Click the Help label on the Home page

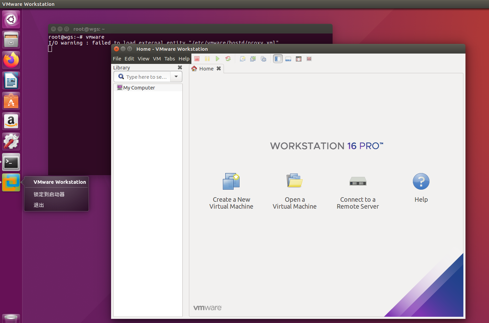pyautogui.click(x=421, y=200)
